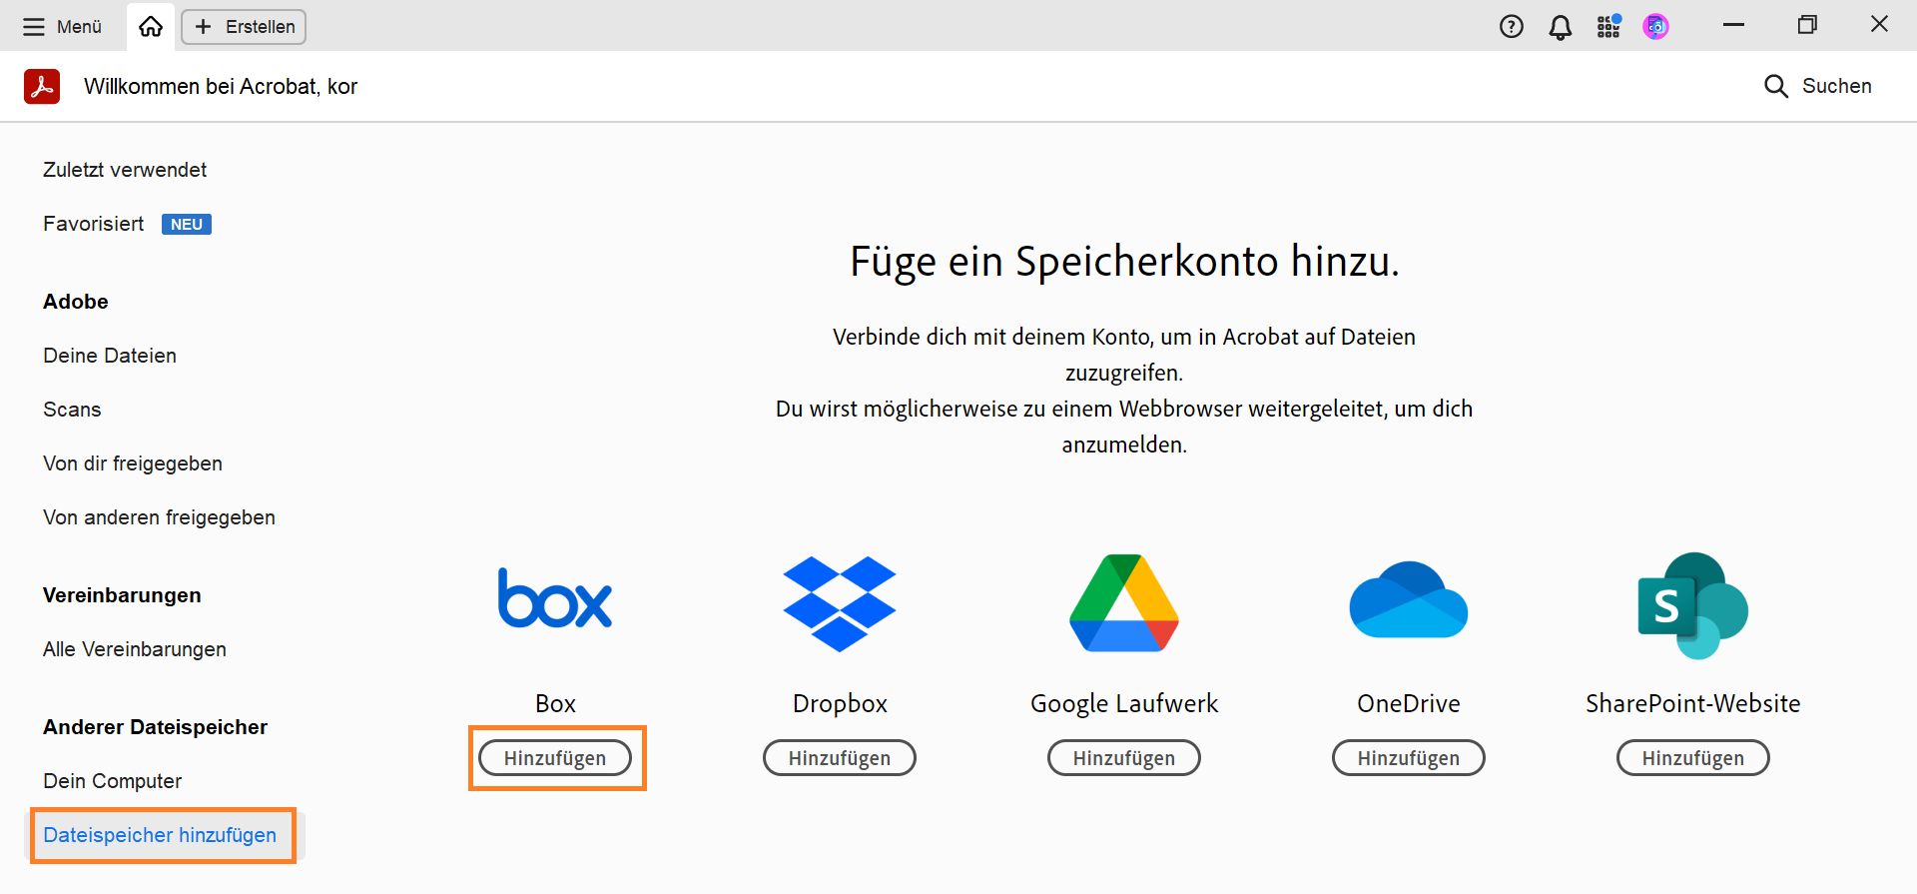Click the Dropbox logo
1917x894 pixels.
click(x=840, y=603)
